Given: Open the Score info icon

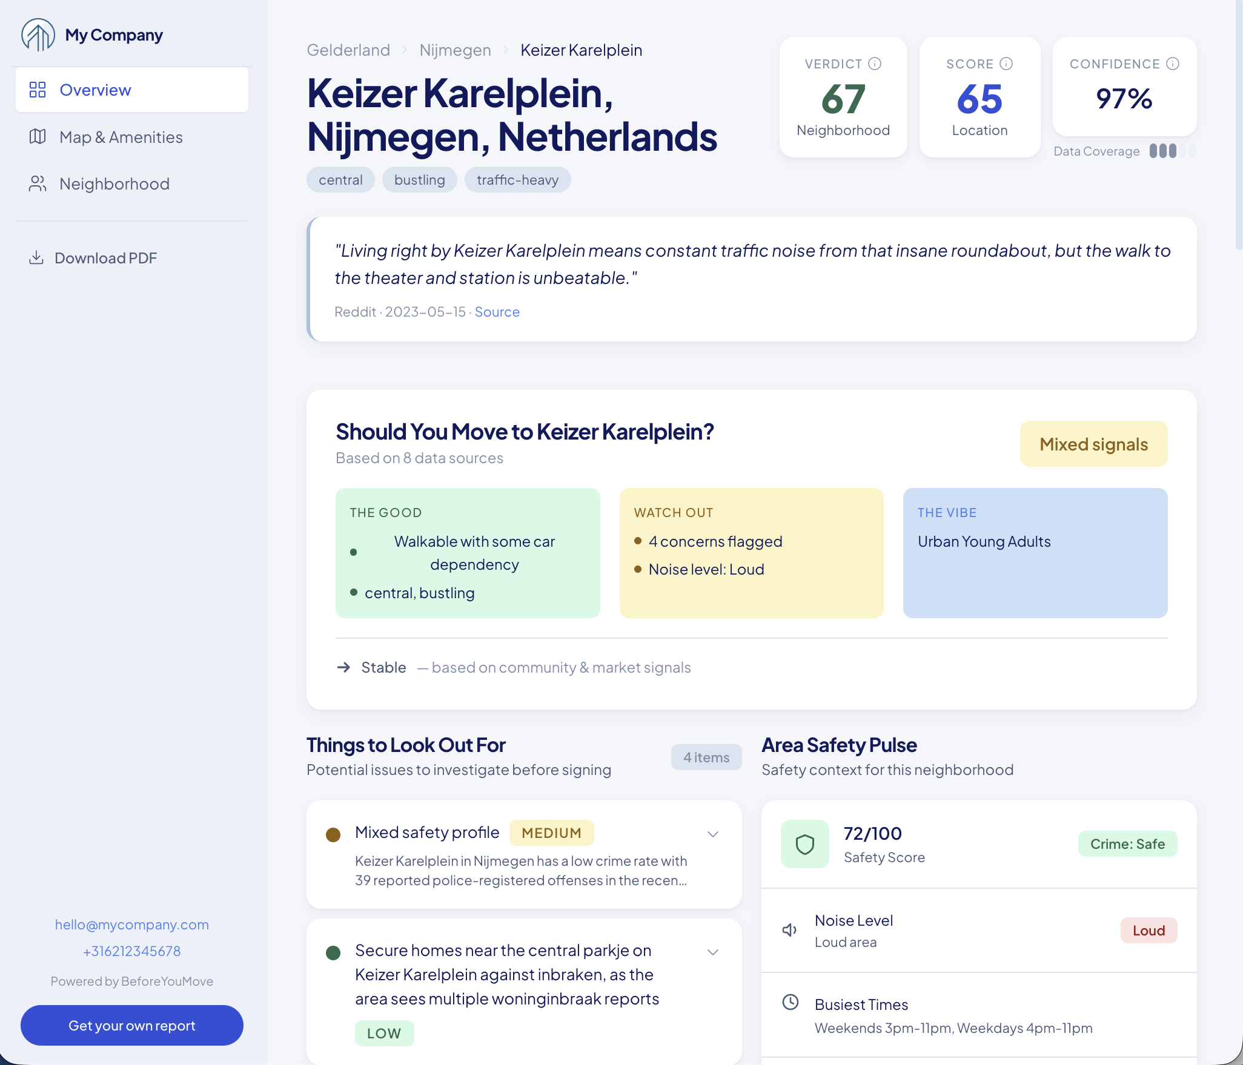Looking at the screenshot, I should point(1006,63).
